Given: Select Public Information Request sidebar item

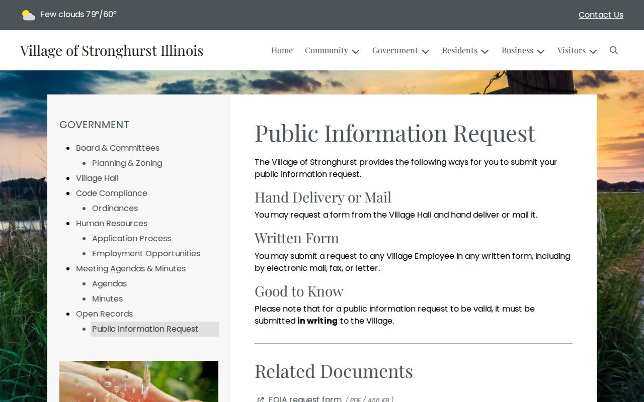Looking at the screenshot, I should [x=155, y=329].
